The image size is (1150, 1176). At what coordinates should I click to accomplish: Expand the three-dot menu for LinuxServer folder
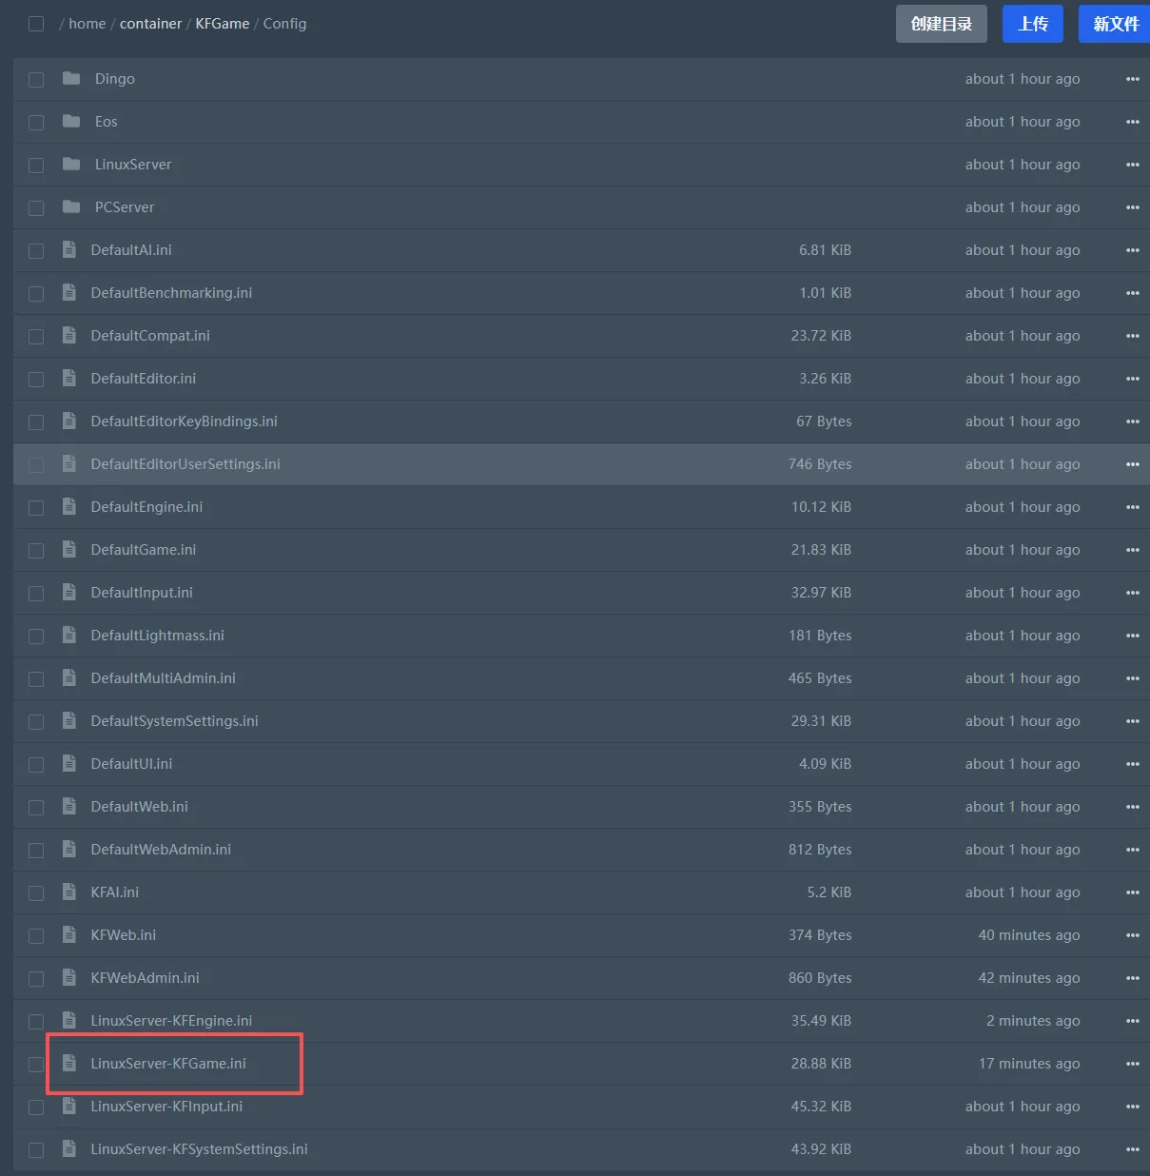click(1132, 165)
